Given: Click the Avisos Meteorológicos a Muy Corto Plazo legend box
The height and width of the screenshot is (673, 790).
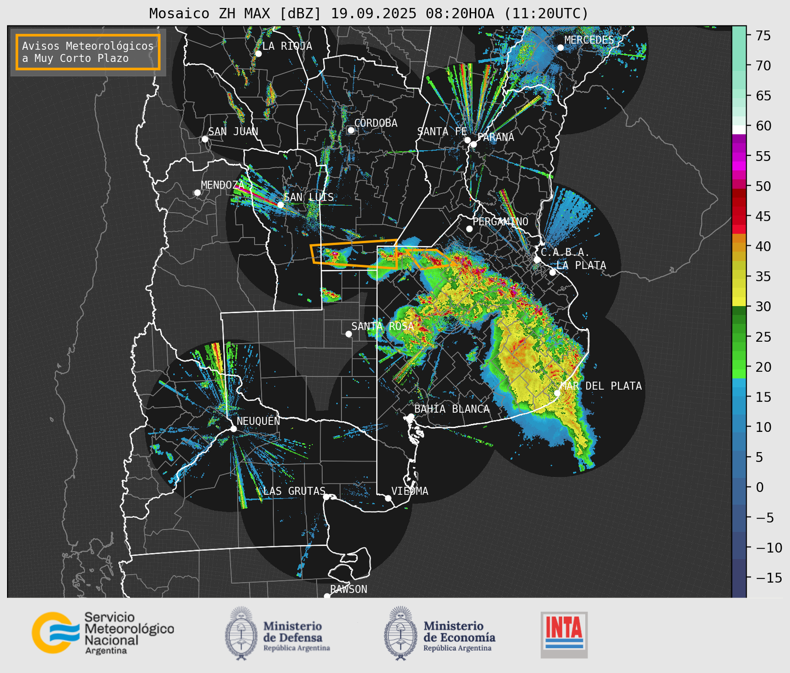Looking at the screenshot, I should [x=88, y=51].
